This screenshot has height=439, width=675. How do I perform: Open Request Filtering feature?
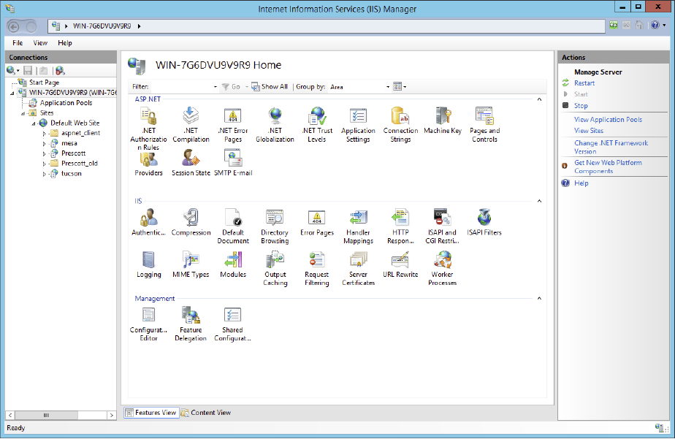(x=317, y=269)
